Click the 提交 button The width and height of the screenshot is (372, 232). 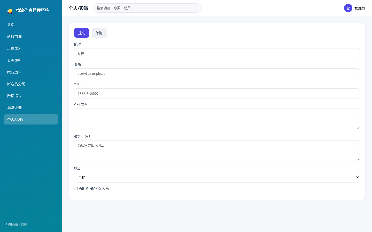point(82,33)
